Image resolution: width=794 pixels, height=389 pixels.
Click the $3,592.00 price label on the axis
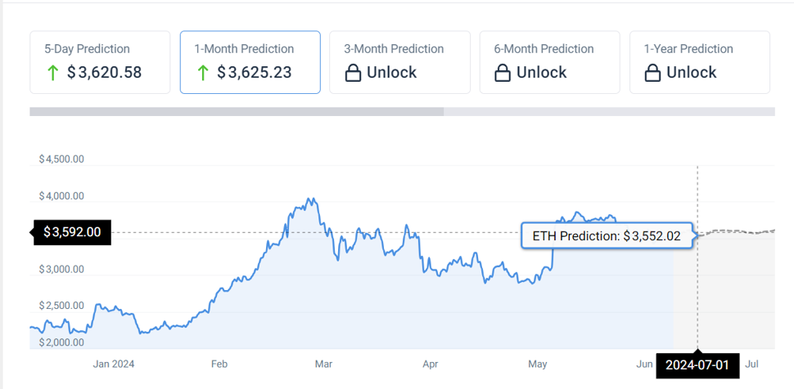(x=71, y=232)
